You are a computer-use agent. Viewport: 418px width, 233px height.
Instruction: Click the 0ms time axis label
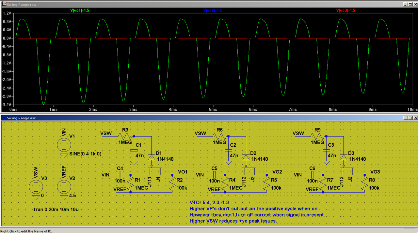(13, 109)
